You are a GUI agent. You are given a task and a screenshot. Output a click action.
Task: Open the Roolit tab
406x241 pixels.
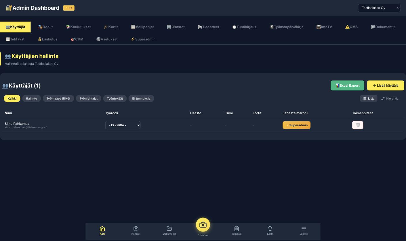(x=45, y=27)
